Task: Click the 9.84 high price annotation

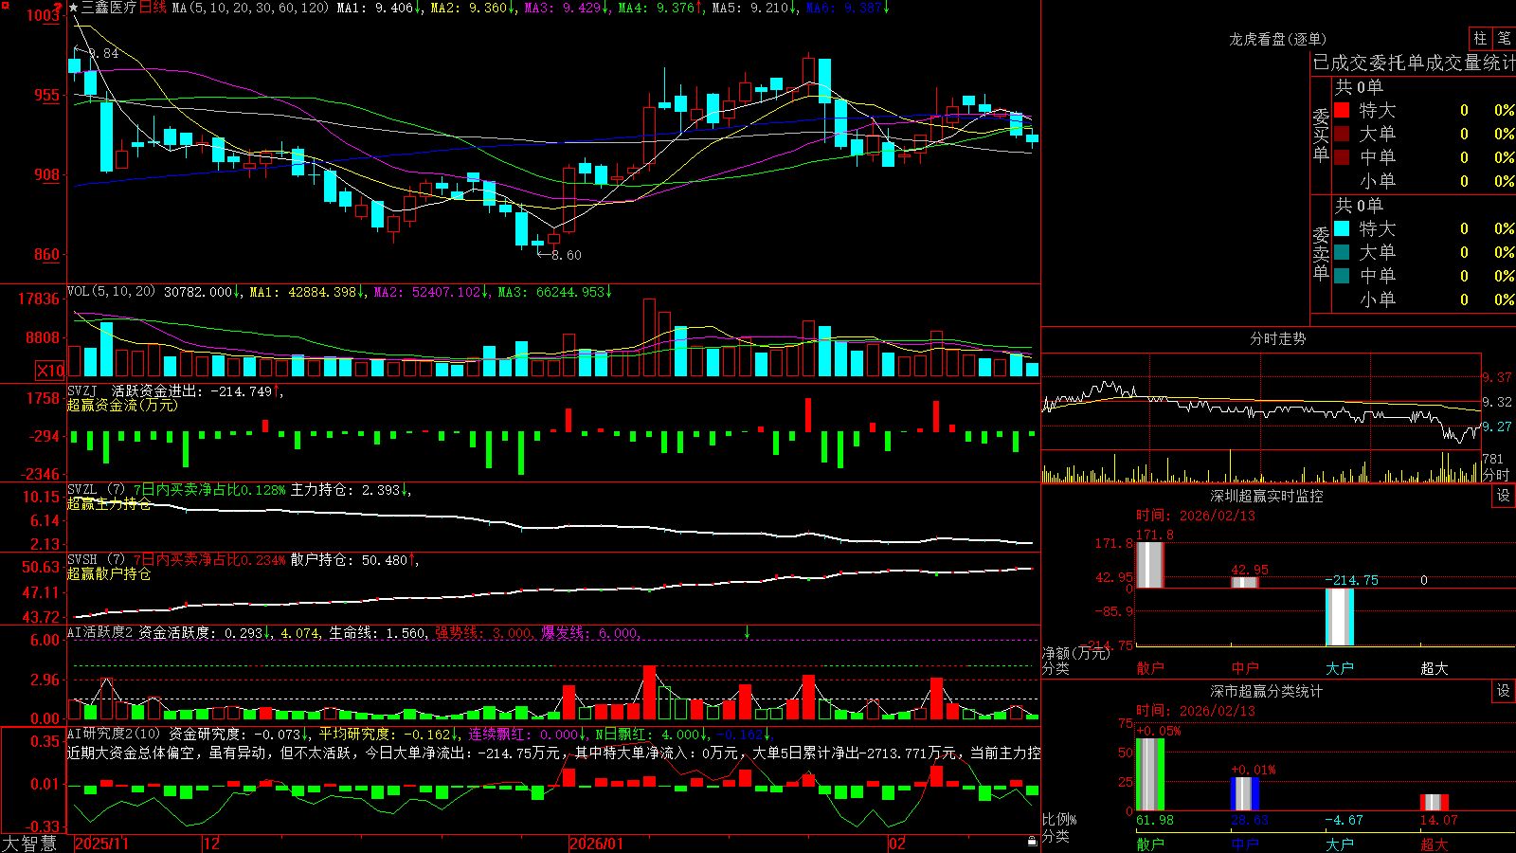Action: 104,53
